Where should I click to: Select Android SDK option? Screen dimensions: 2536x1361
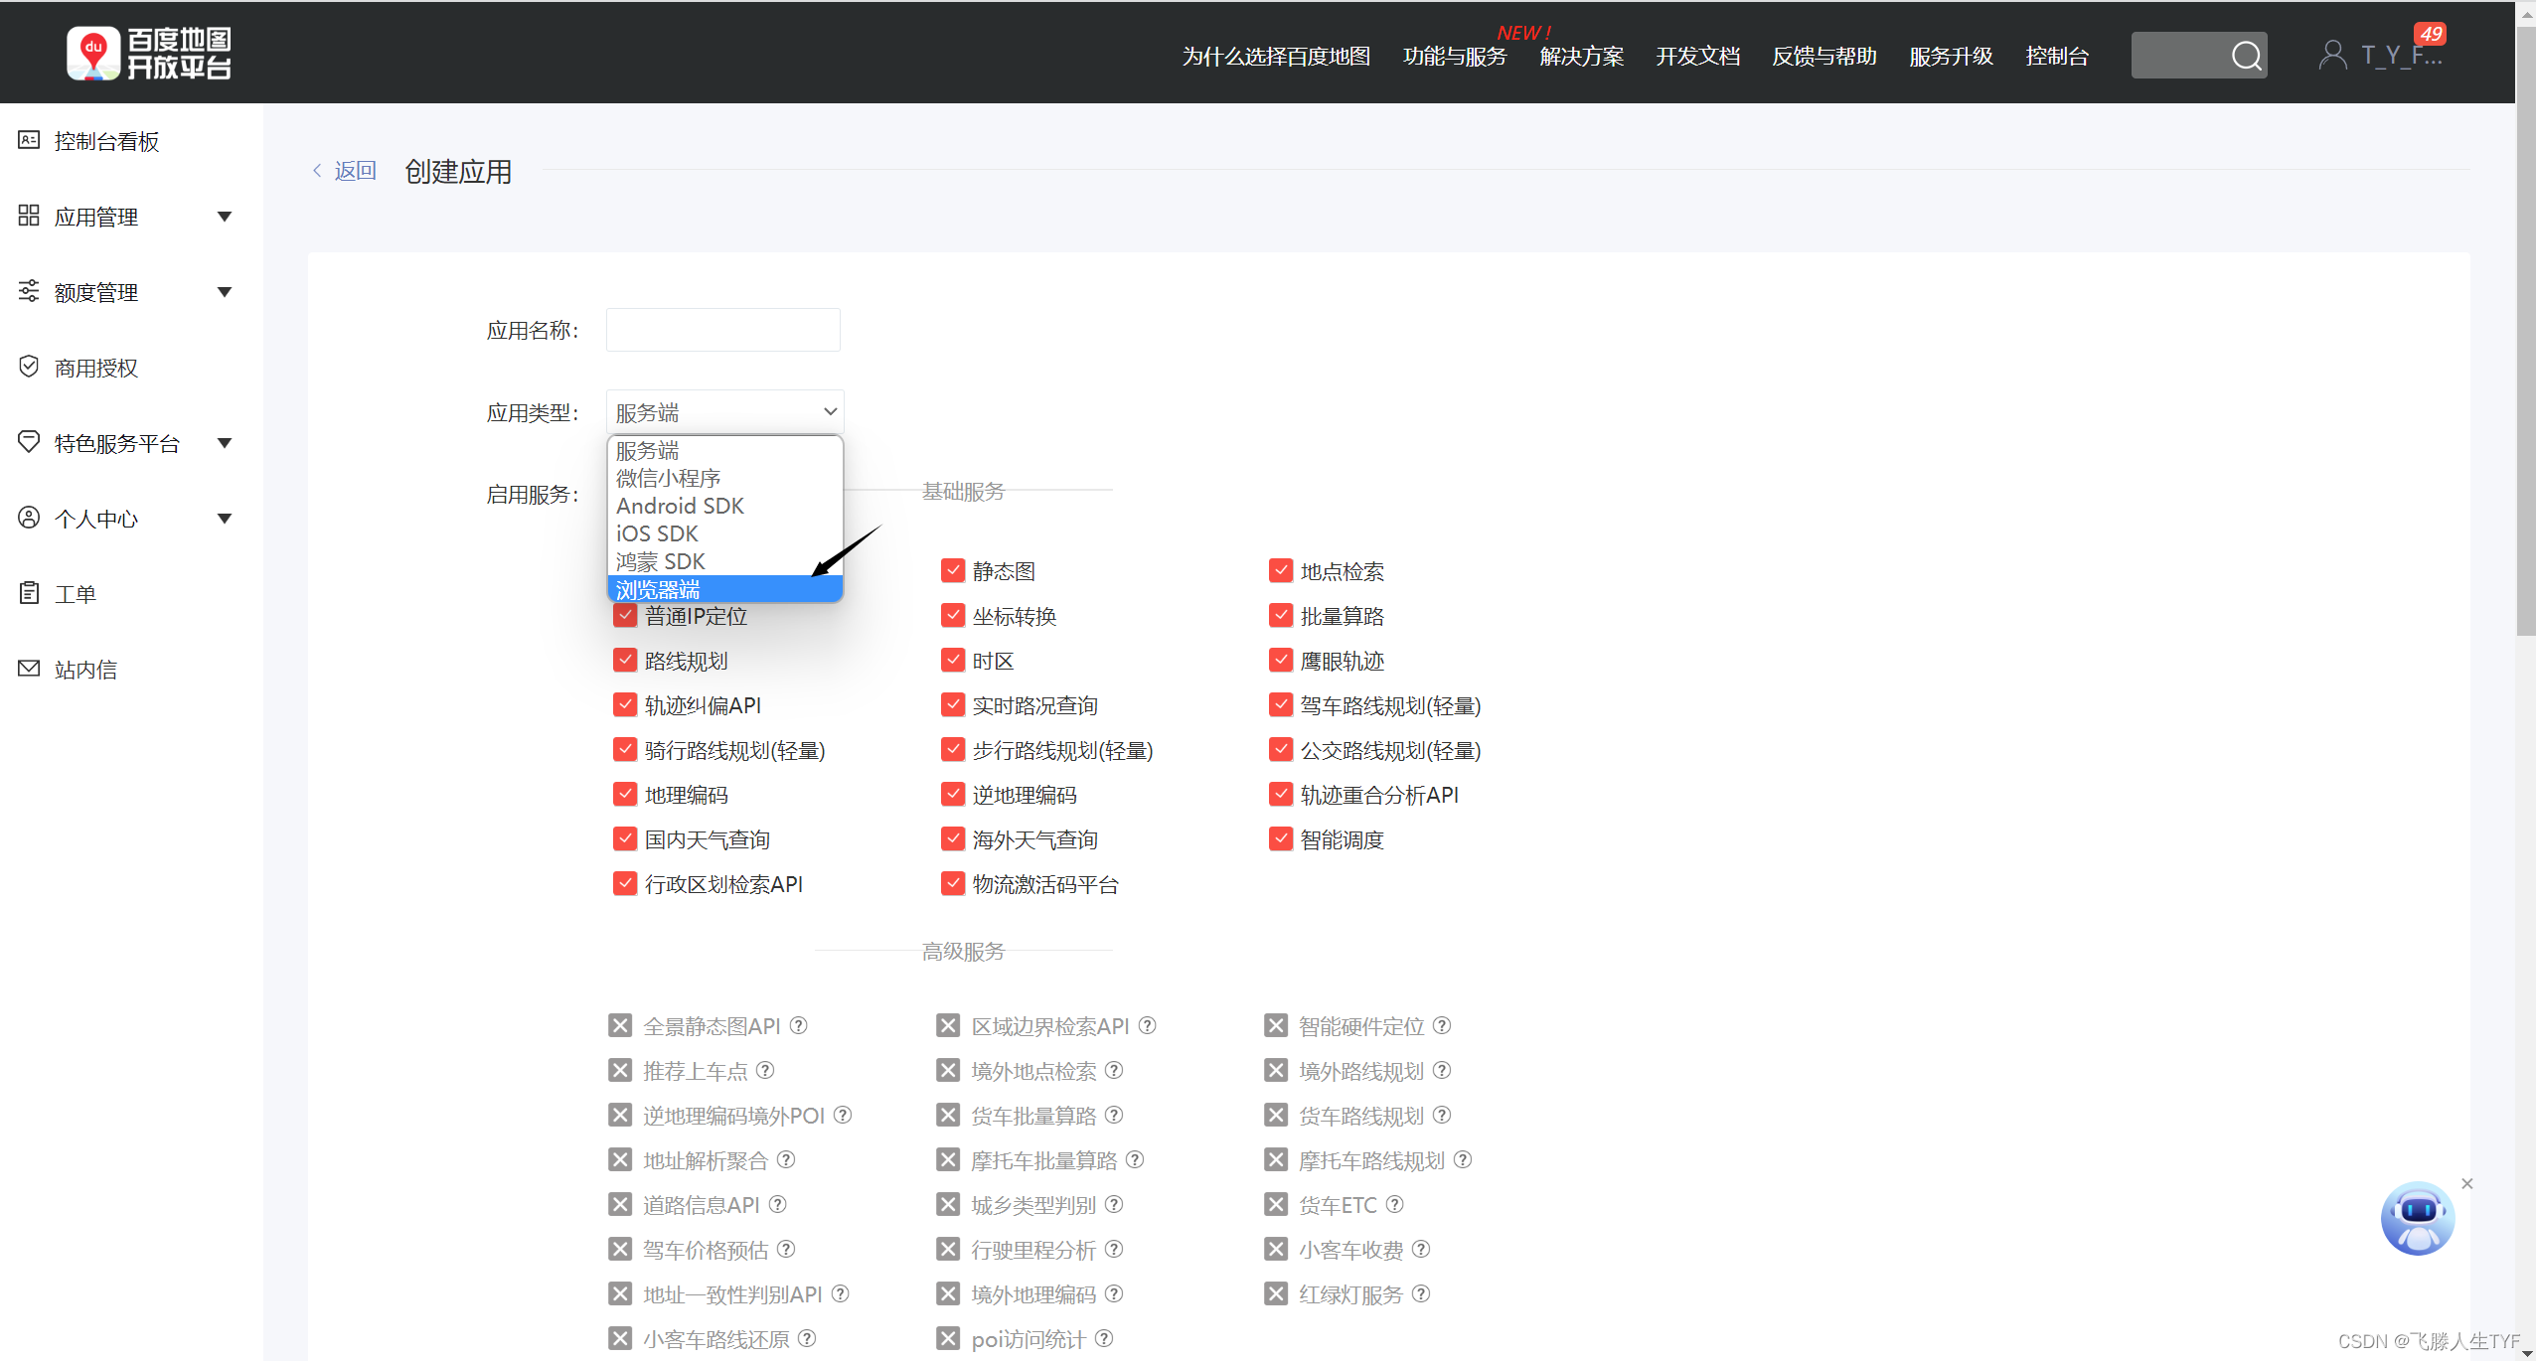pyautogui.click(x=724, y=506)
